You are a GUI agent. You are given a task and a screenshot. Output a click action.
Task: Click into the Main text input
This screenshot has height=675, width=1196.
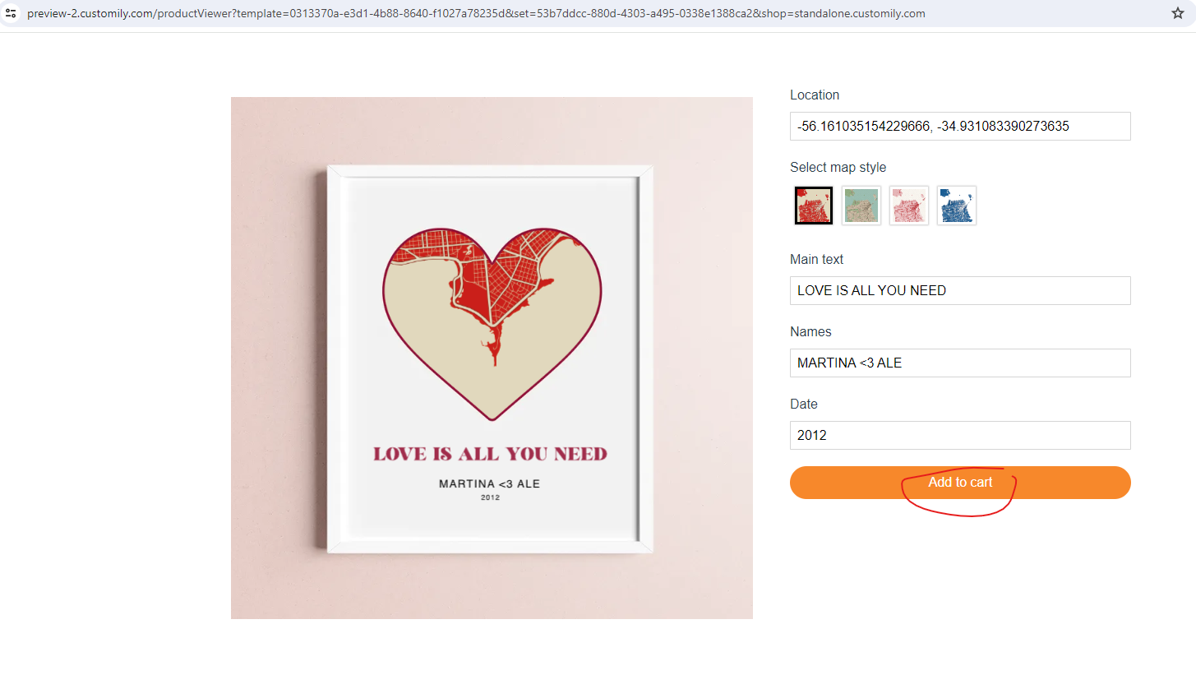(x=960, y=291)
